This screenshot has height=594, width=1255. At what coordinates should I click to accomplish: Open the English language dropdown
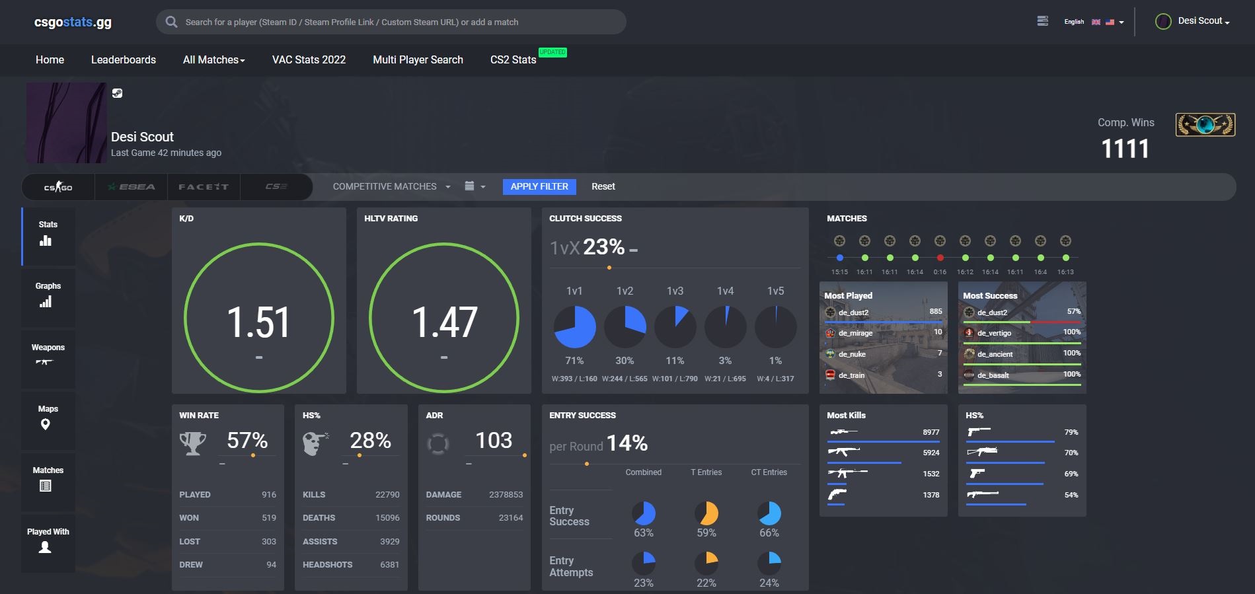point(1093,22)
